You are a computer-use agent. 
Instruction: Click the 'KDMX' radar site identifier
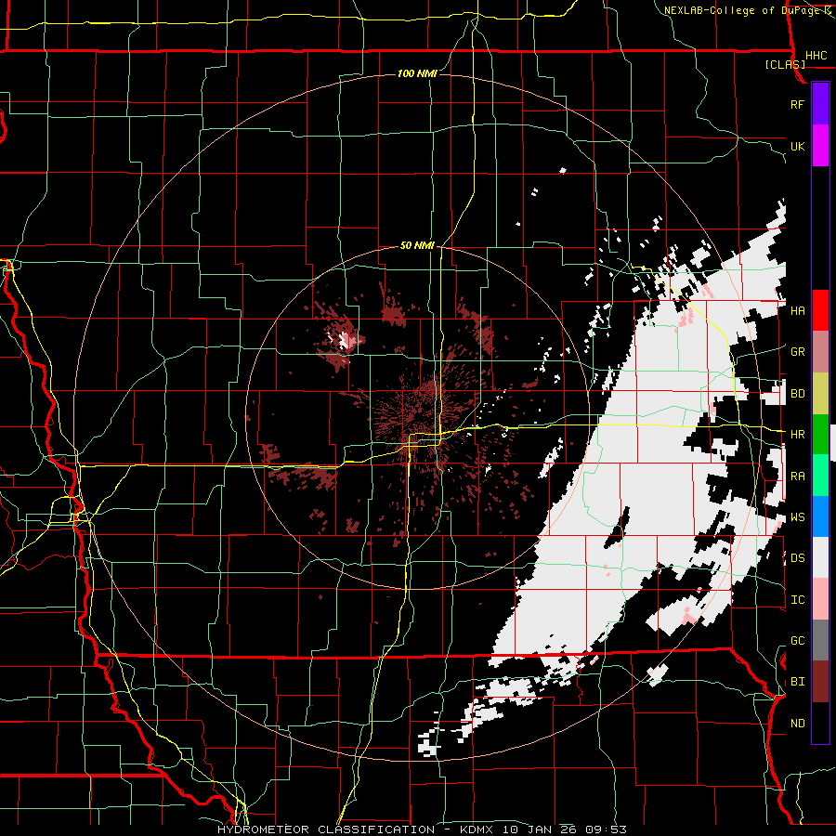coord(477,829)
